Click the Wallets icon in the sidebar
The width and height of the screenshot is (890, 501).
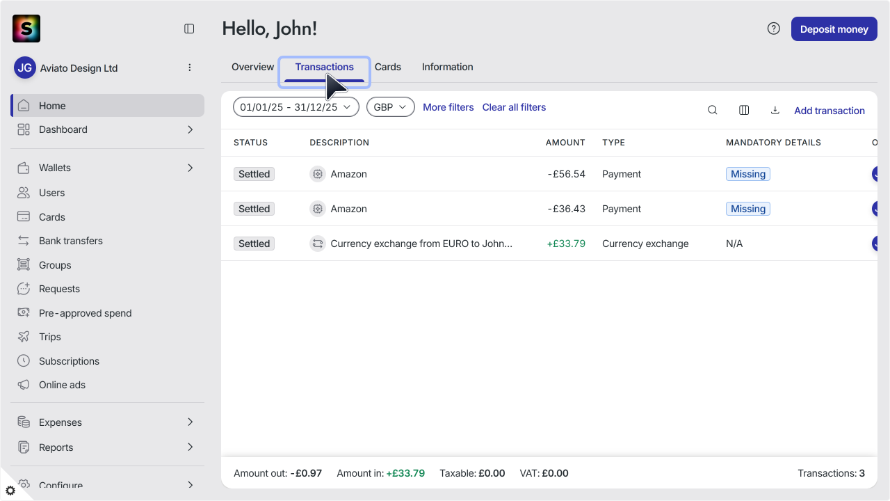point(24,168)
